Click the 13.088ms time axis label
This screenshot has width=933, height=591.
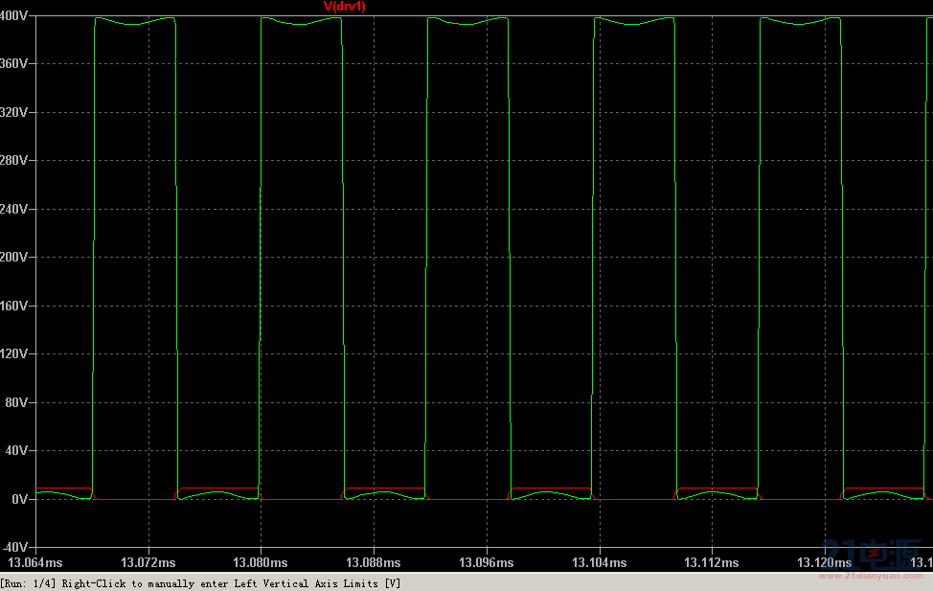click(373, 562)
